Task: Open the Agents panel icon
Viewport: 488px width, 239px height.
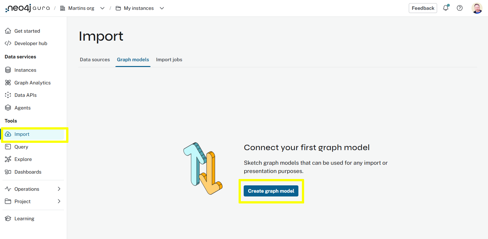Action: pyautogui.click(x=8, y=108)
